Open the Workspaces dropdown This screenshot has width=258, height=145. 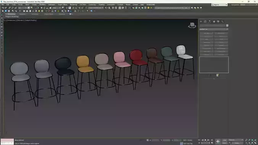click(x=248, y=5)
